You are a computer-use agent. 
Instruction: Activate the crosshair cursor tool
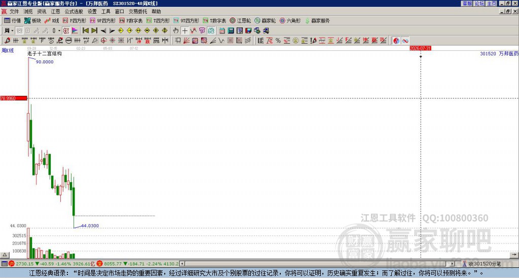tap(184, 30)
